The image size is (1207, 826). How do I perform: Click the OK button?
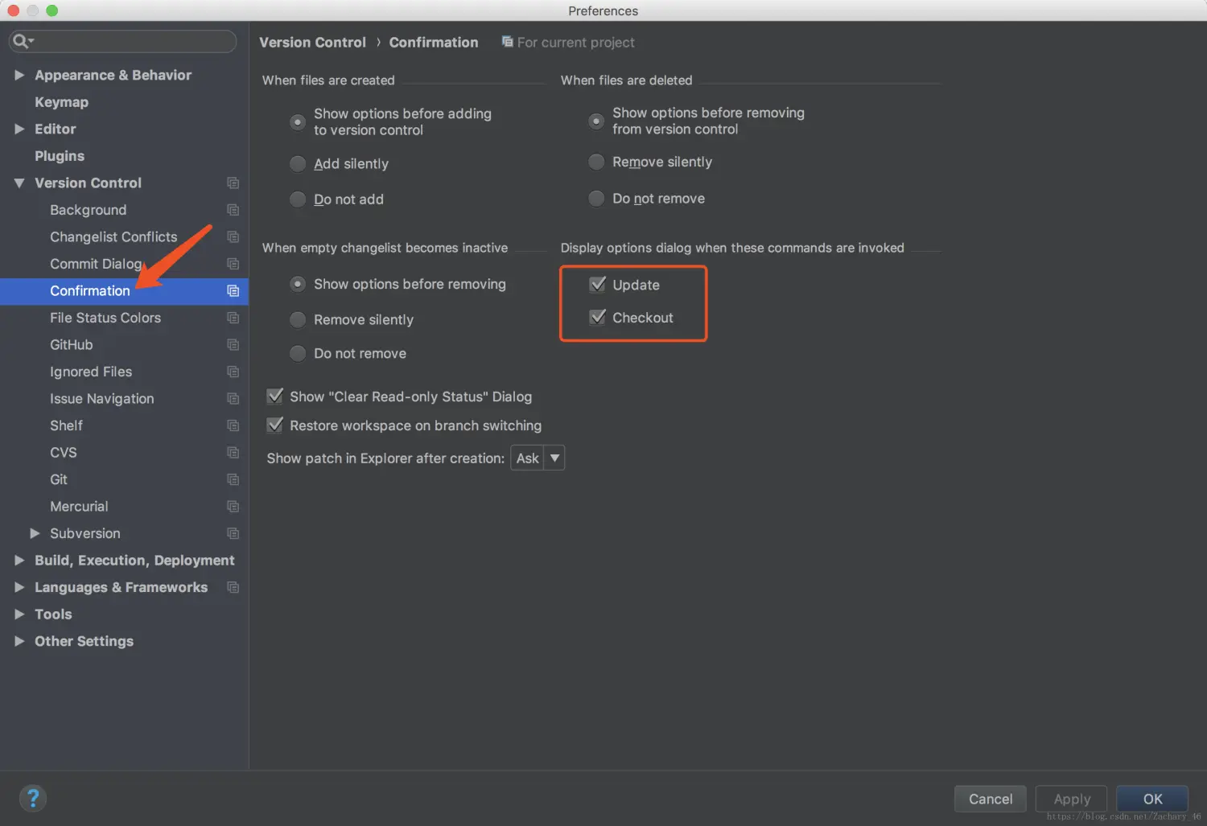tap(1152, 799)
